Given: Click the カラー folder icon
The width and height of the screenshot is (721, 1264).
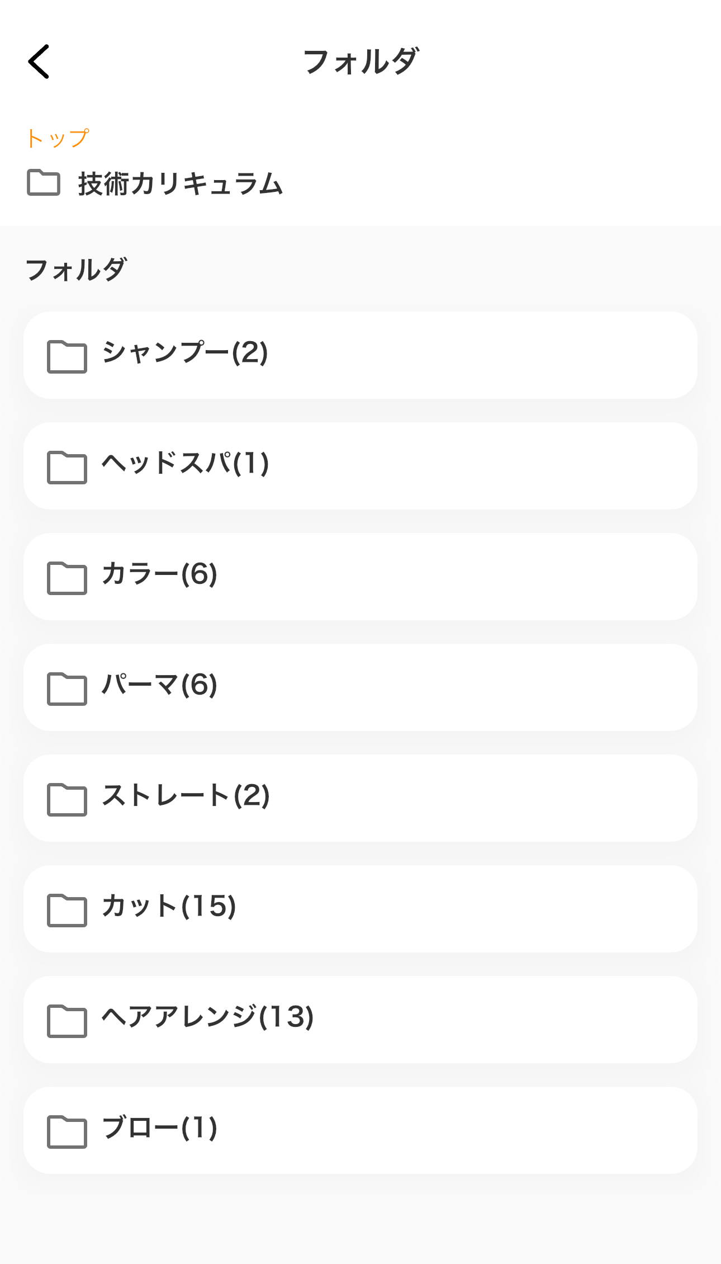Looking at the screenshot, I should point(67,578).
